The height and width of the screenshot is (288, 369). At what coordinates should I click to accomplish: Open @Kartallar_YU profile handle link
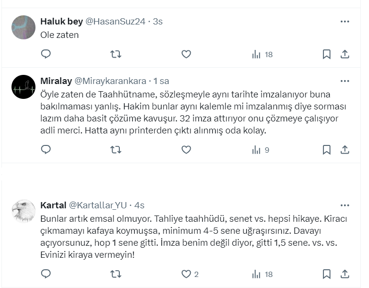(98, 205)
